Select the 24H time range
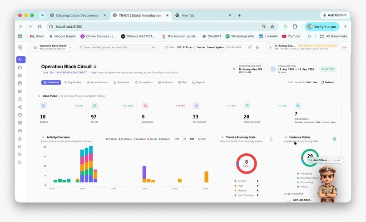 (178, 139)
